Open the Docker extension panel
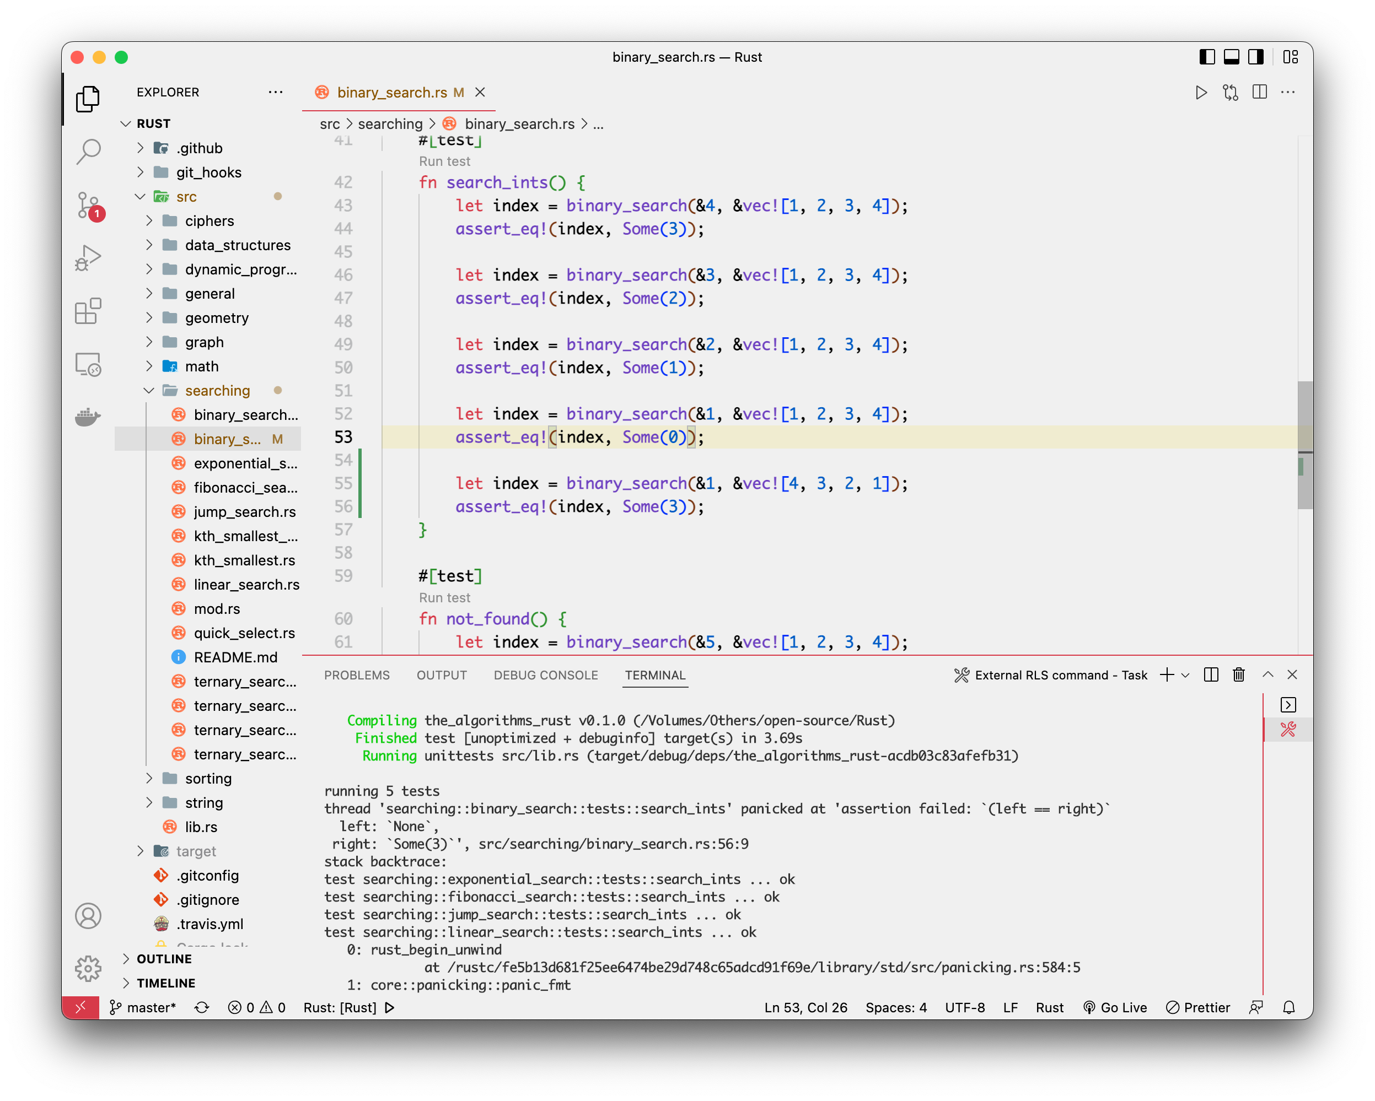This screenshot has height=1101, width=1375. (x=88, y=417)
